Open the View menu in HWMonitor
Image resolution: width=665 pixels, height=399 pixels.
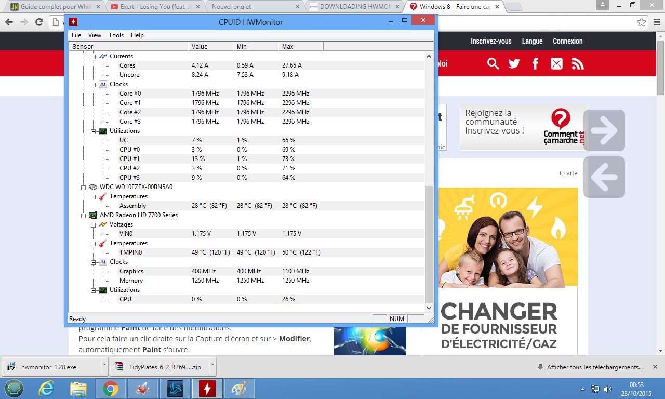click(95, 35)
